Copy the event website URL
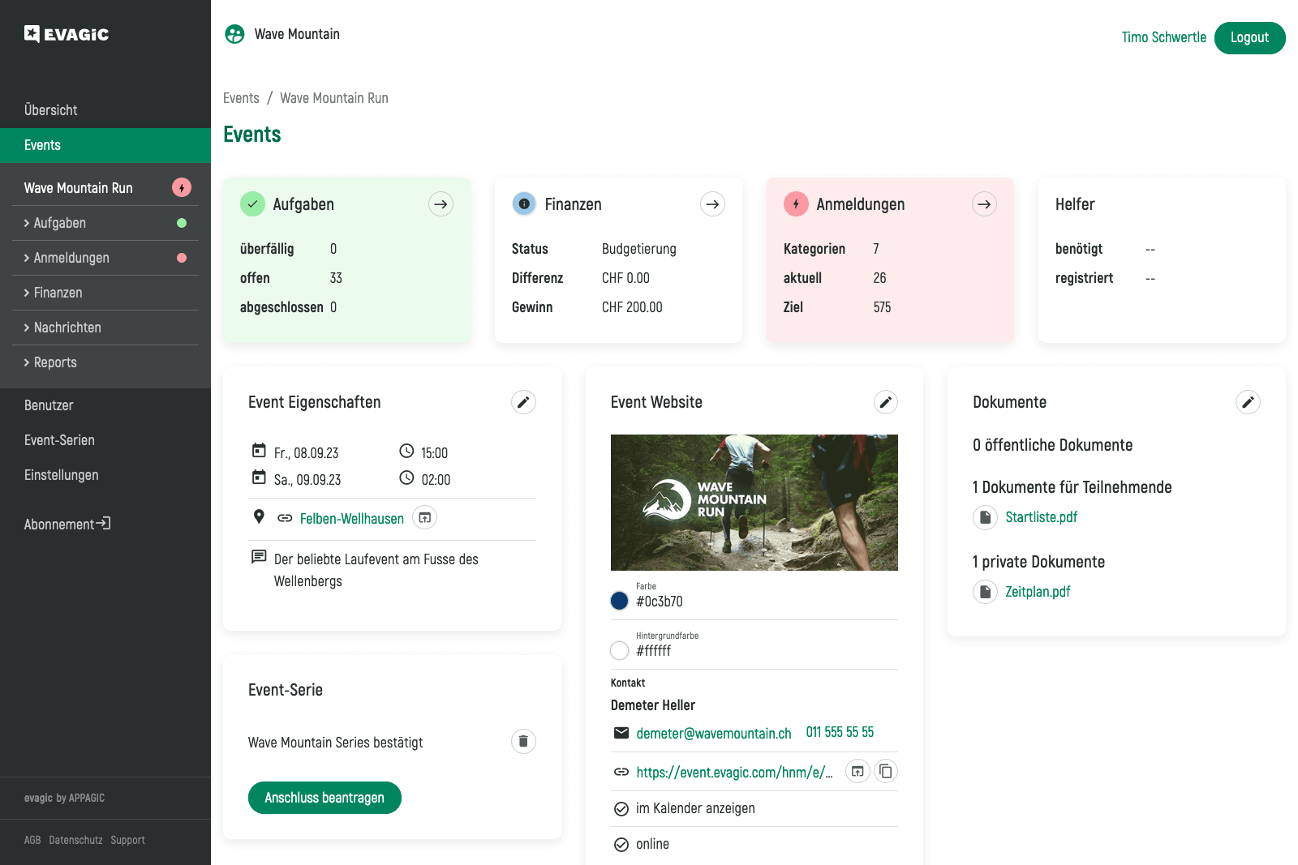 886,772
